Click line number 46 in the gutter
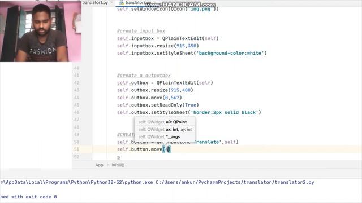Image resolution: width=362 pixels, height=203 pixels. [76, 112]
